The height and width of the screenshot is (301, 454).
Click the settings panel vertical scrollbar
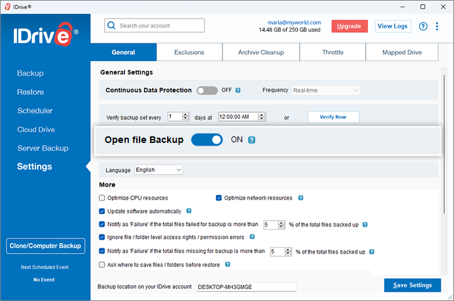(444, 144)
